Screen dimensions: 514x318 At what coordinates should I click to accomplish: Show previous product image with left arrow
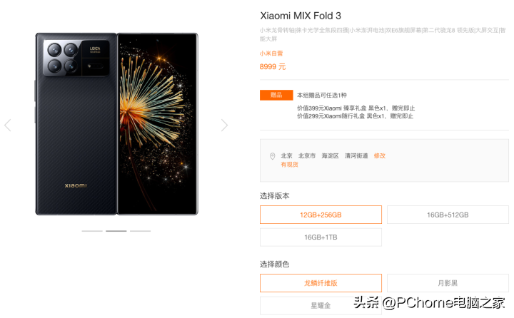click(8, 125)
